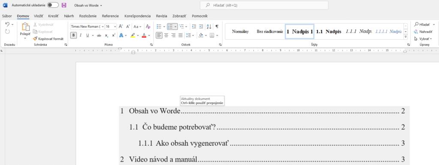Image resolution: width=439 pixels, height=165 pixels.
Task: Open the Písmo font dialog launcher
Action: point(151,45)
